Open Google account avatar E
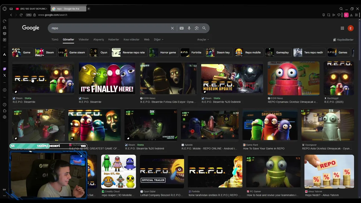 pyautogui.click(x=351, y=28)
